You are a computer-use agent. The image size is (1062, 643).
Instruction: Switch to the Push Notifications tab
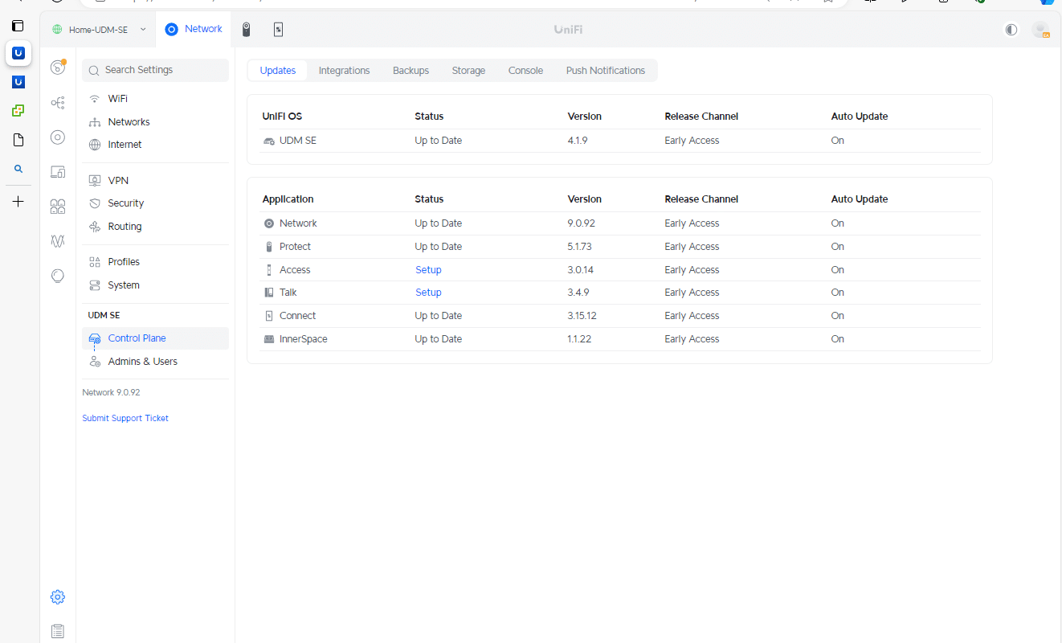tap(606, 71)
